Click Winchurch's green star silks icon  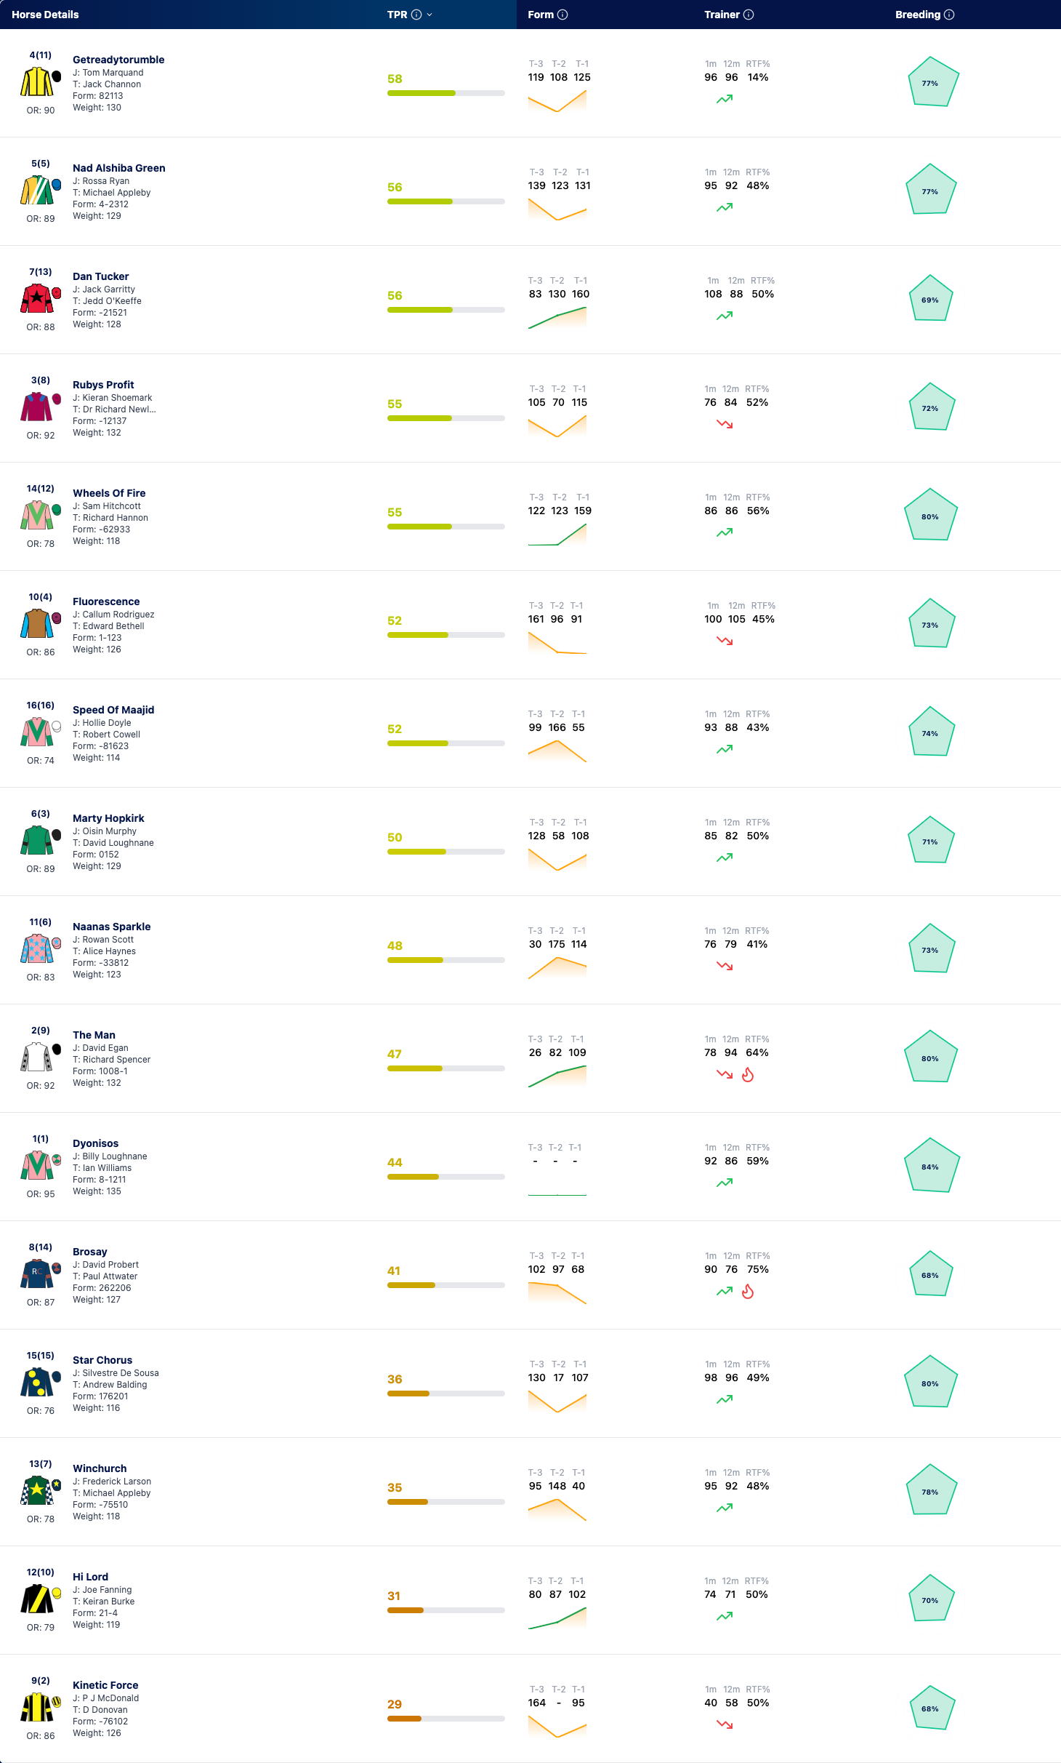tap(36, 1490)
